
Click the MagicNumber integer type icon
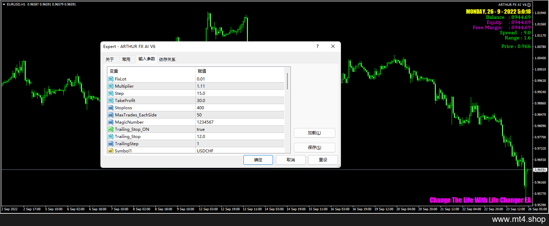tap(110, 122)
